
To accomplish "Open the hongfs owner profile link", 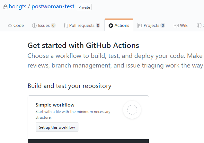I will 18,6.
